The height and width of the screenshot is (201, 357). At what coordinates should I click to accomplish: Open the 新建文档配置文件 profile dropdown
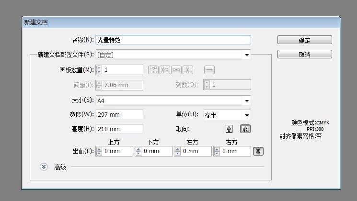pyautogui.click(x=173, y=55)
